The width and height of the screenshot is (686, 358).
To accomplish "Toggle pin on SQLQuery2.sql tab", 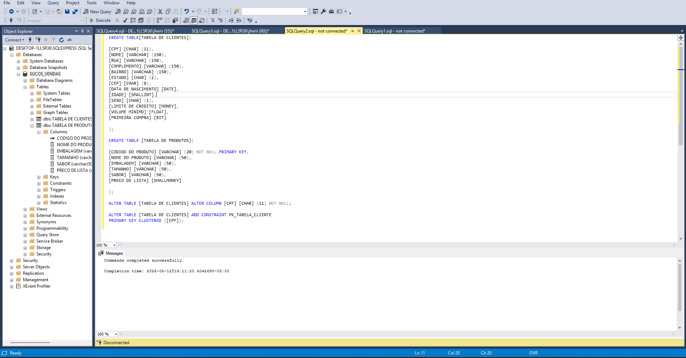I will pos(353,31).
